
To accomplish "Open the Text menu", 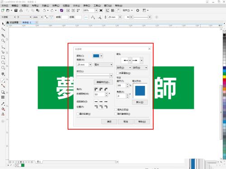I will [x=76, y=5].
